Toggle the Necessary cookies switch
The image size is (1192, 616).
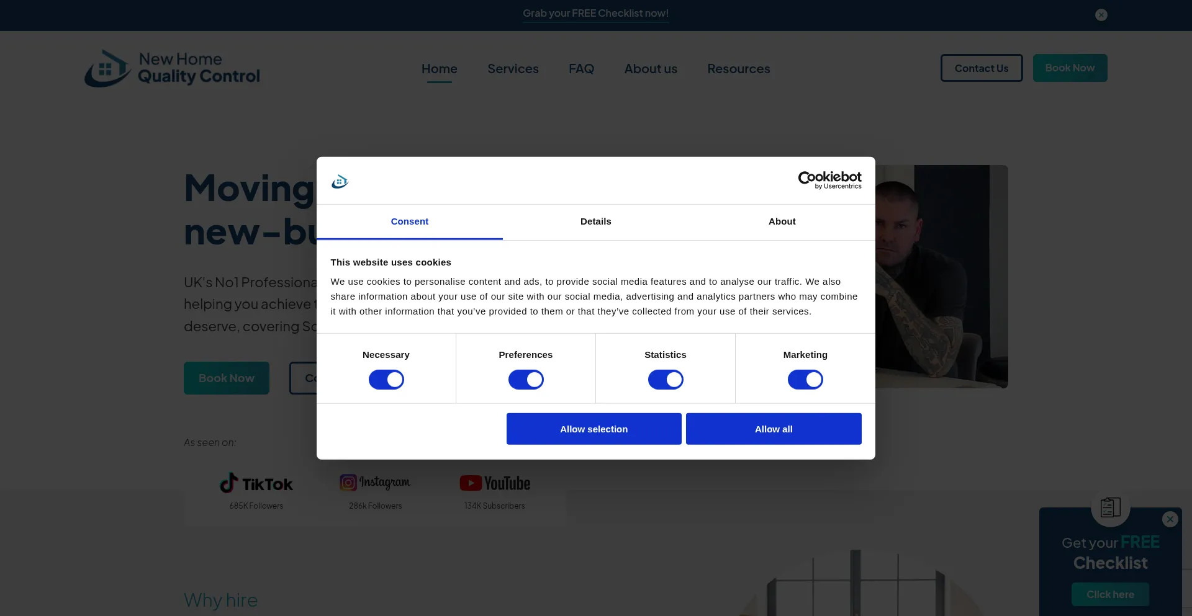[386, 380]
